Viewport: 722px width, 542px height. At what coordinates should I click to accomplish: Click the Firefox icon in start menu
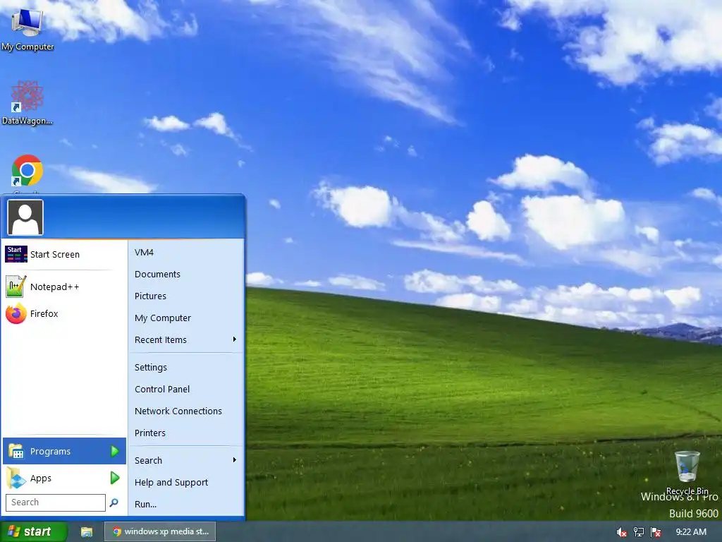point(16,313)
